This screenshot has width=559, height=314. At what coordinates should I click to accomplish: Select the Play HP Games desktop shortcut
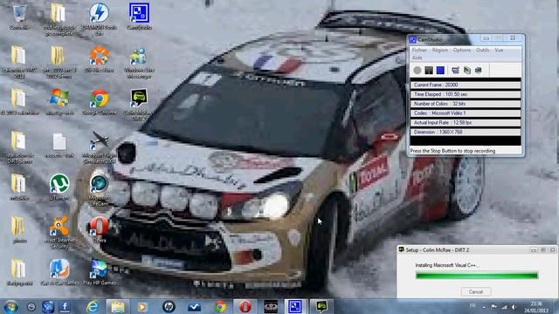point(99,272)
